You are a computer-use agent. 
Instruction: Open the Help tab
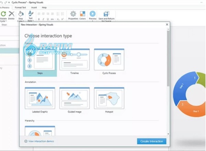44,8
